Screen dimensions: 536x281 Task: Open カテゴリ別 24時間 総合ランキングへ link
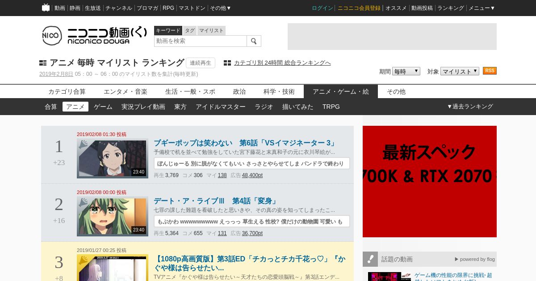click(282, 63)
